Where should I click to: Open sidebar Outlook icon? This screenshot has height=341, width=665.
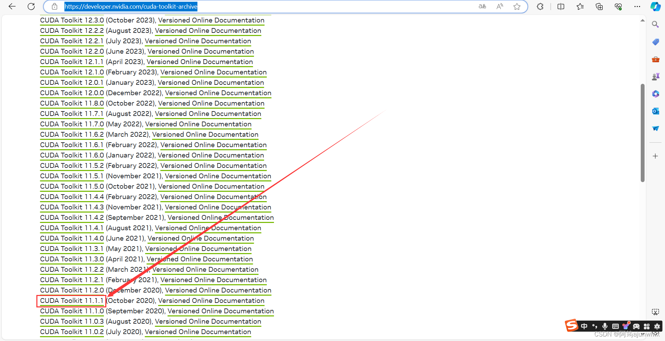tap(655, 111)
